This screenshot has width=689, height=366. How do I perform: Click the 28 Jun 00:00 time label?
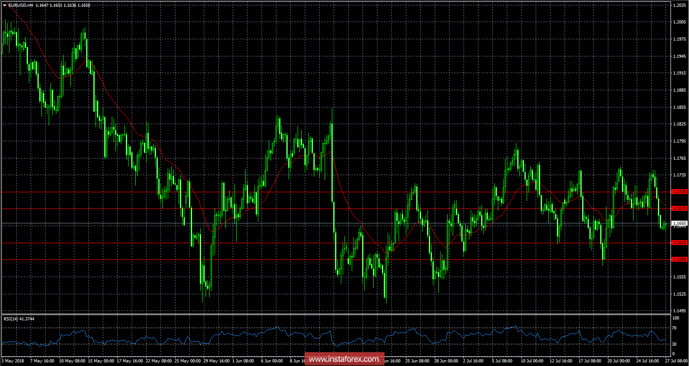point(447,361)
